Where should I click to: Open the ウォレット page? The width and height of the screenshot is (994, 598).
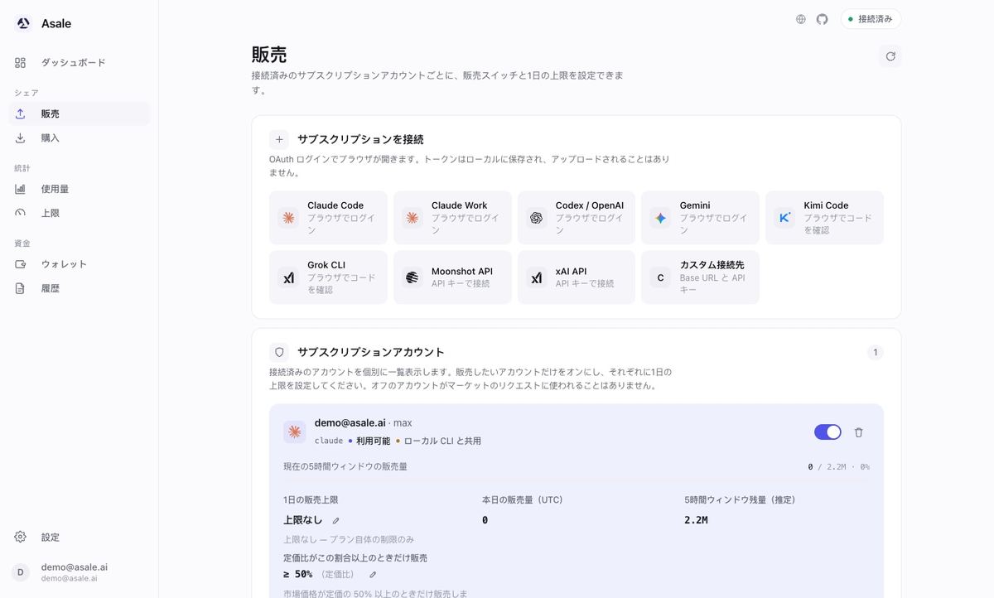pyautogui.click(x=80, y=264)
